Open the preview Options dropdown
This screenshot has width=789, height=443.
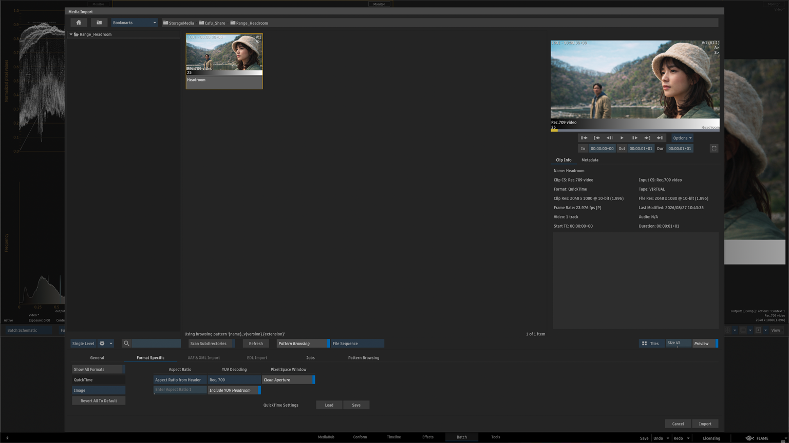682,138
